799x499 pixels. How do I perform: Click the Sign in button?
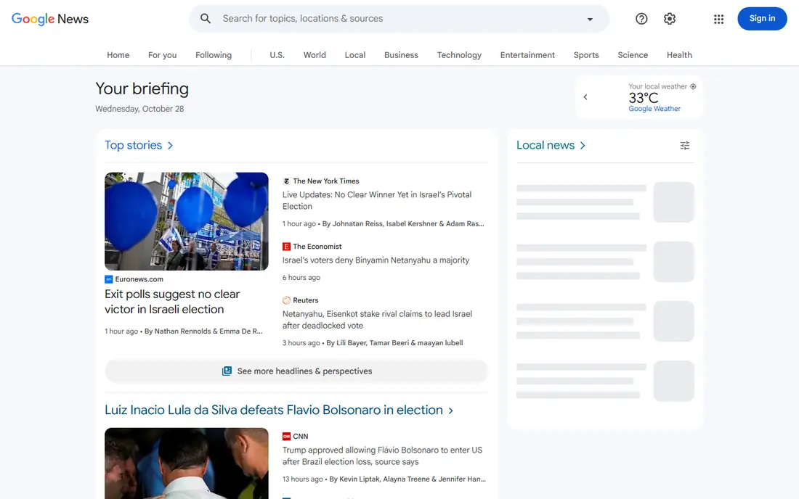pyautogui.click(x=762, y=18)
